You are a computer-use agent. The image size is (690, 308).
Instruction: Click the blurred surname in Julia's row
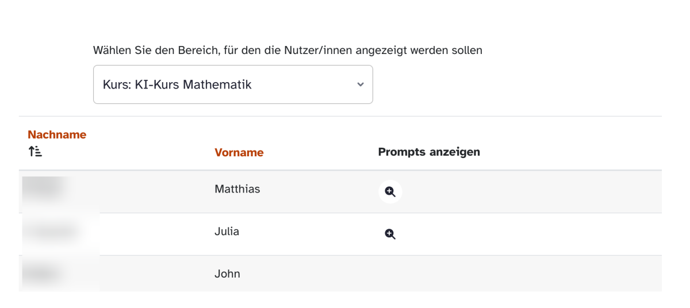(x=52, y=232)
